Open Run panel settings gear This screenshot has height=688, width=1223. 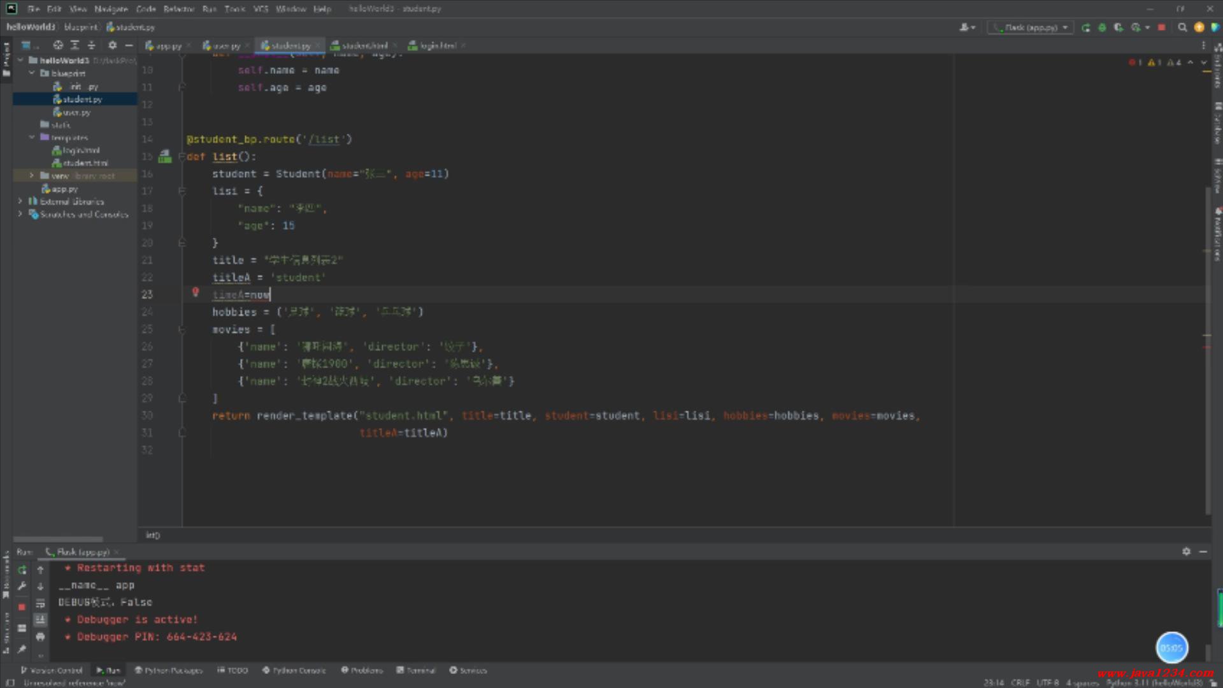click(1186, 552)
